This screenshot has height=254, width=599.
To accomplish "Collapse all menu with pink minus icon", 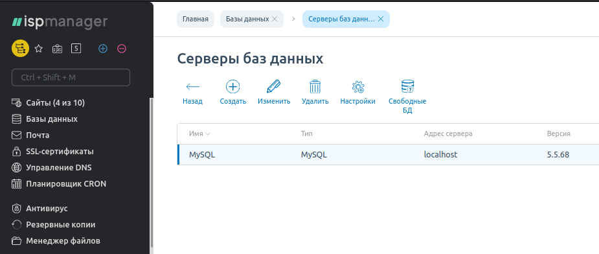I will (122, 49).
